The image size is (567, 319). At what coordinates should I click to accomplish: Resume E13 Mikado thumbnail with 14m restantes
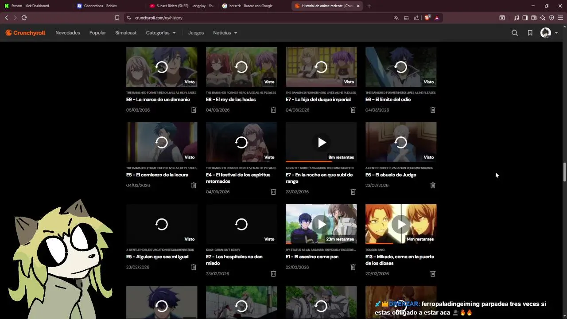coord(401,224)
